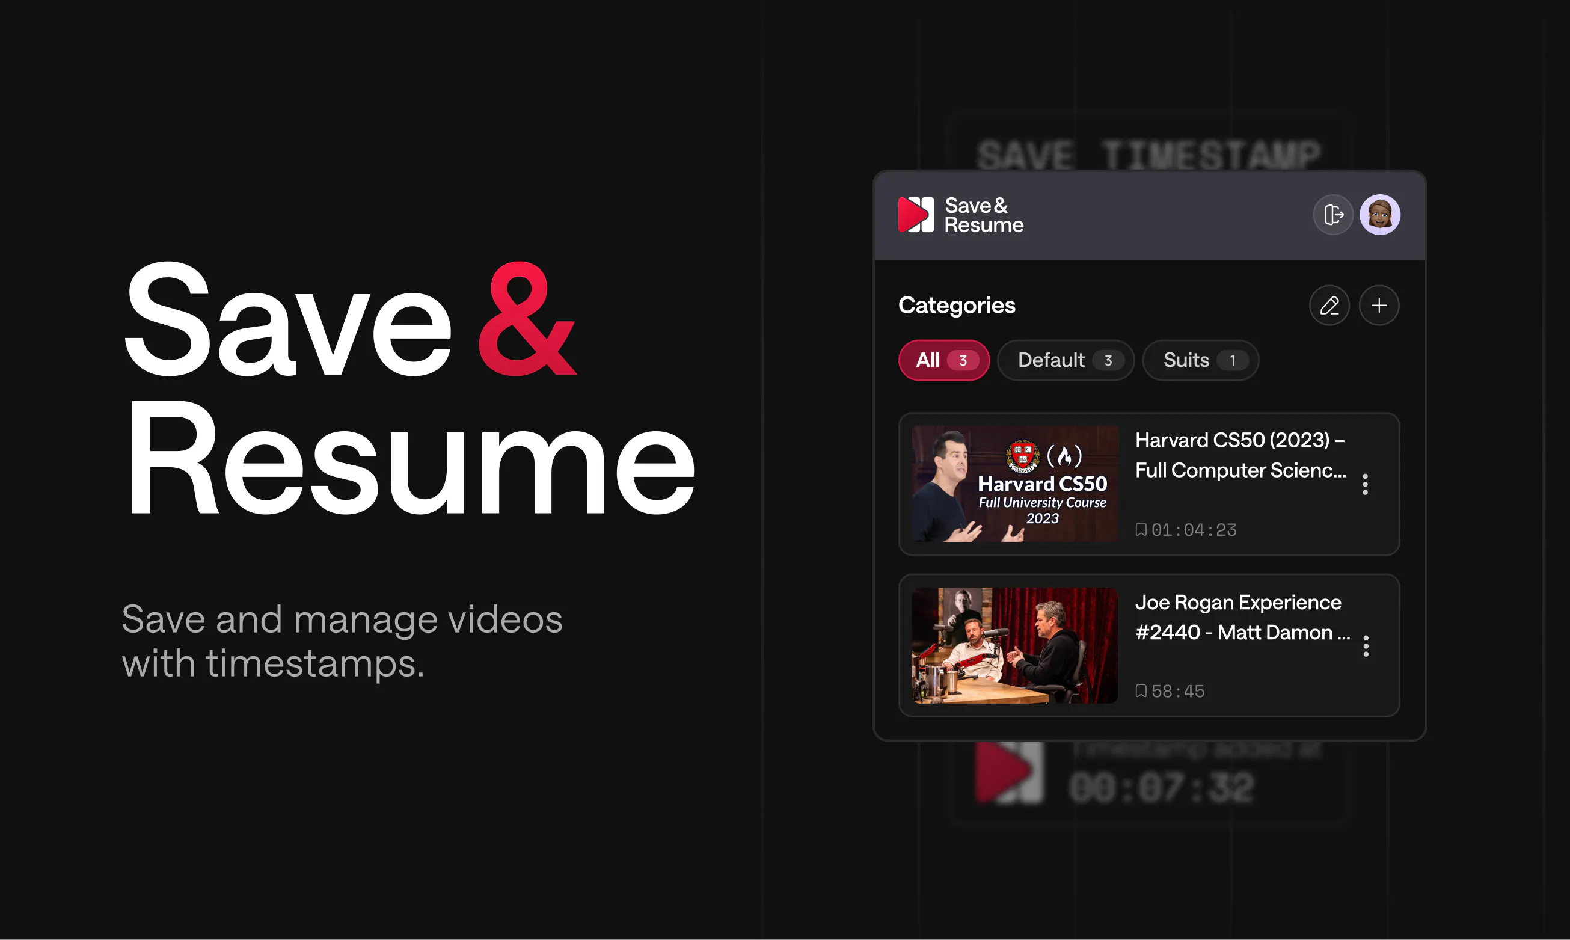
Task: Click the Save & Resume header text
Action: tap(984, 215)
